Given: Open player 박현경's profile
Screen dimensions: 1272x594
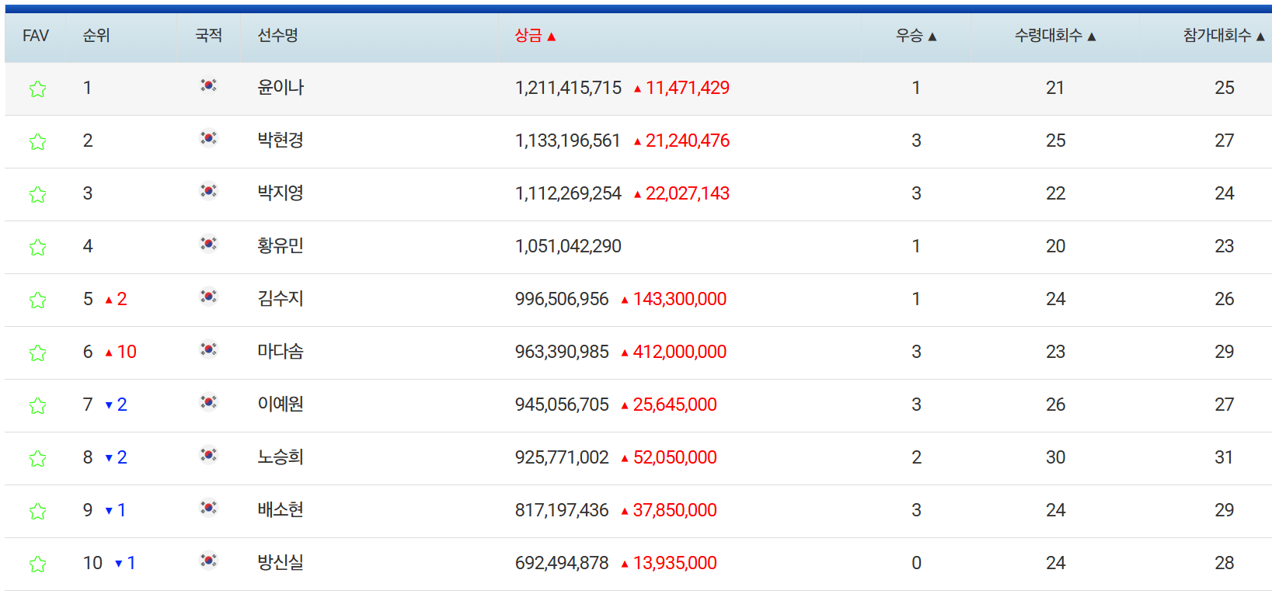Looking at the screenshot, I should tap(281, 141).
